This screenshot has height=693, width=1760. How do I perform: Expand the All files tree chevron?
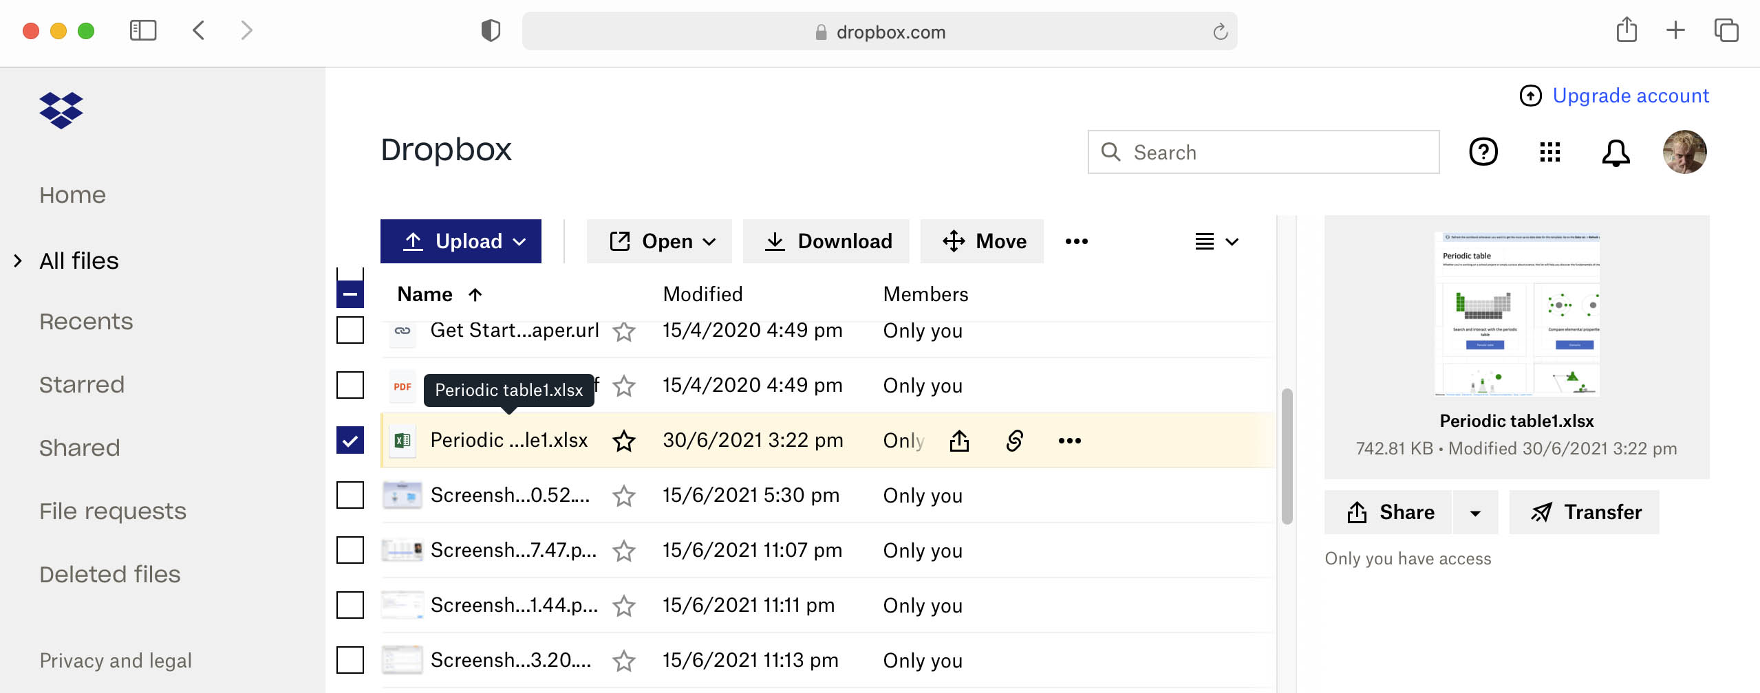(18, 261)
